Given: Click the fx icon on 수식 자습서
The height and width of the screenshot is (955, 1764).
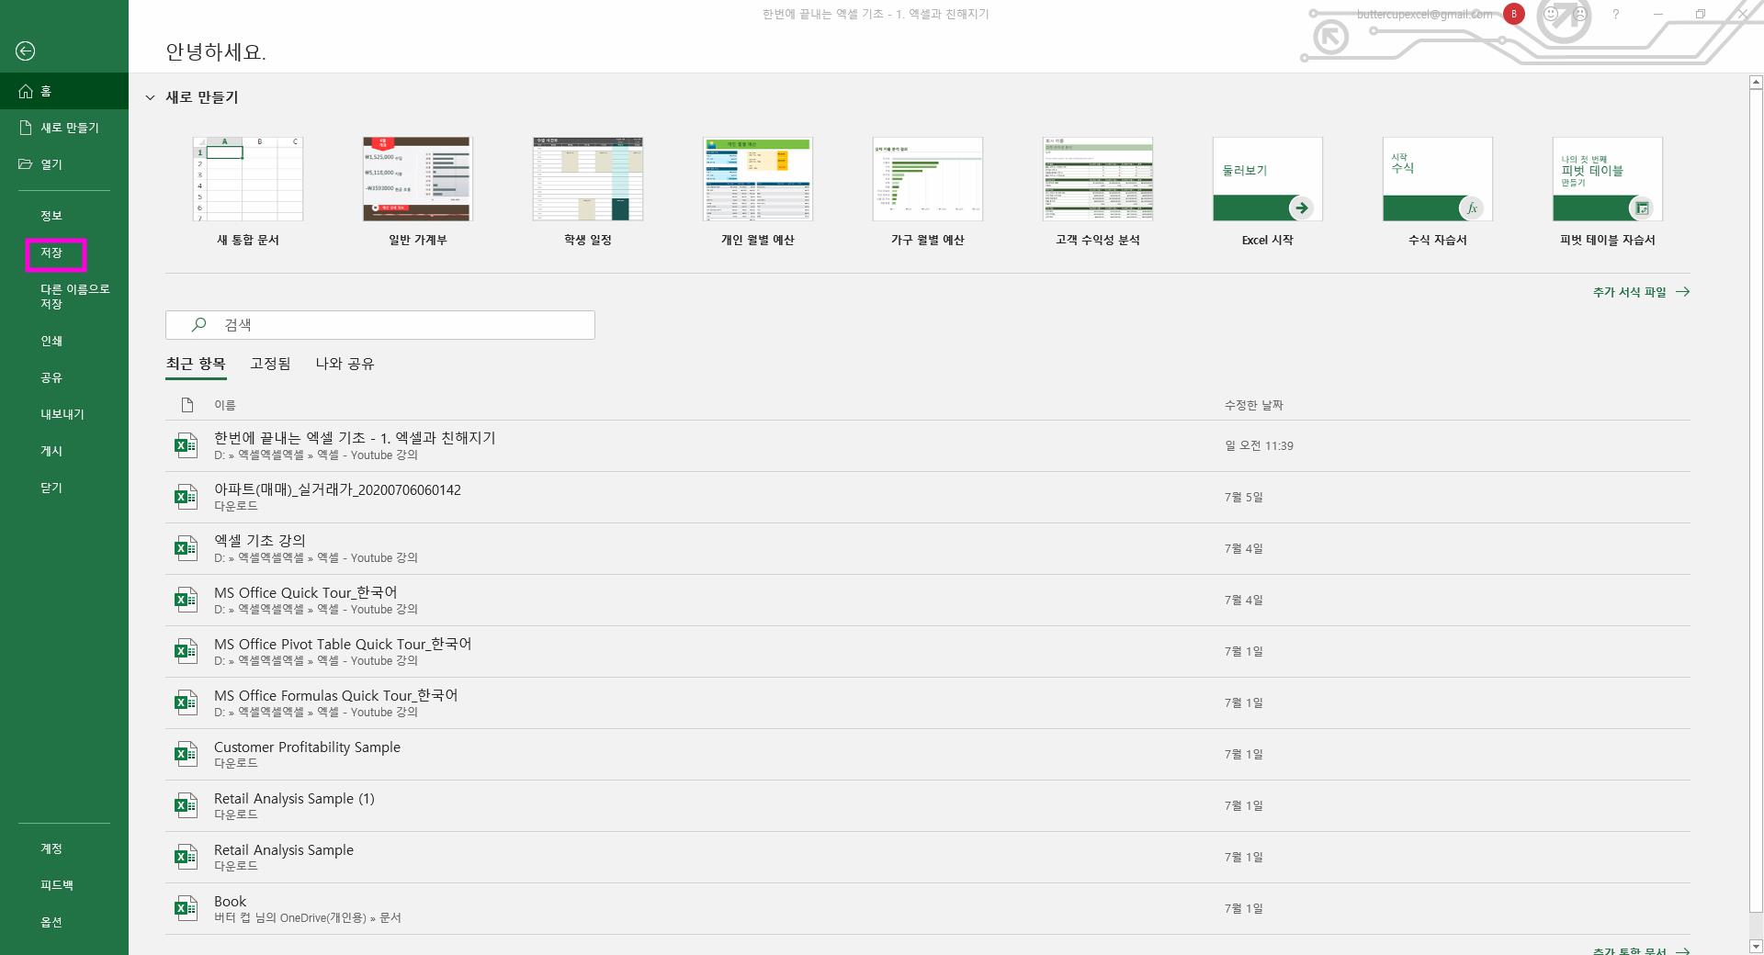Looking at the screenshot, I should 1472,208.
